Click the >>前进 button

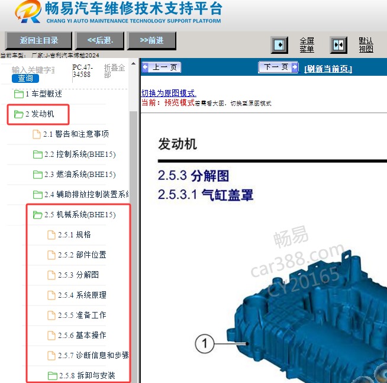click(151, 40)
